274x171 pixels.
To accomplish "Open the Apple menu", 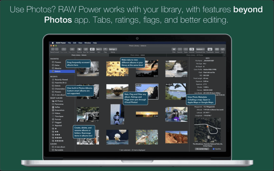I will click(x=53, y=43).
